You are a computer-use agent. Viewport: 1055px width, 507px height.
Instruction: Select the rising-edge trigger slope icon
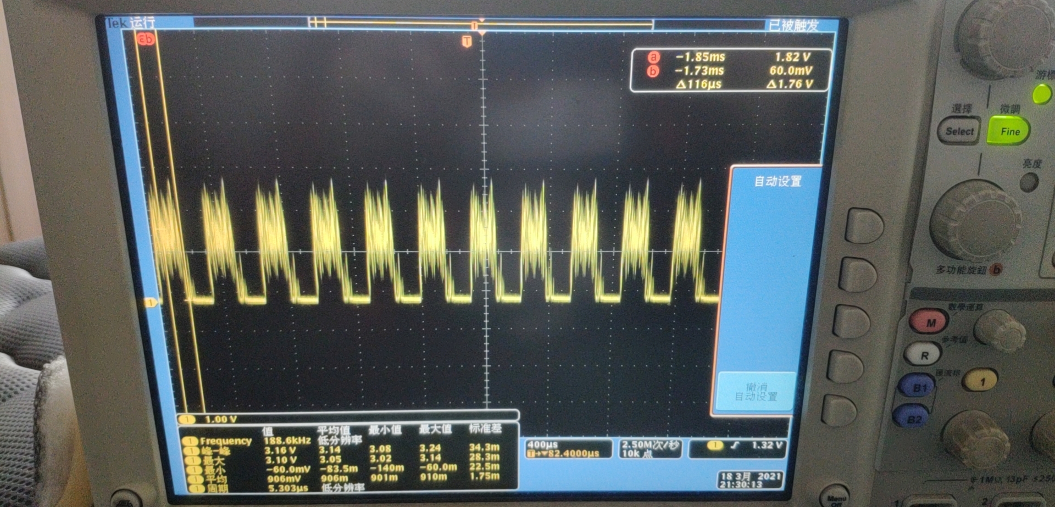[x=736, y=445]
